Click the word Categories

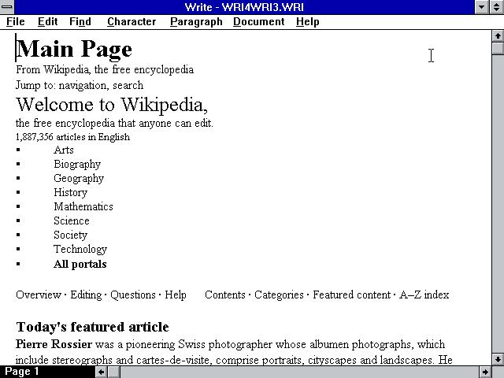(279, 295)
